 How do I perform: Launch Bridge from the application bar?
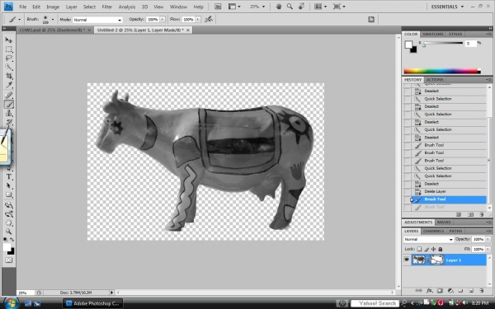(218, 7)
